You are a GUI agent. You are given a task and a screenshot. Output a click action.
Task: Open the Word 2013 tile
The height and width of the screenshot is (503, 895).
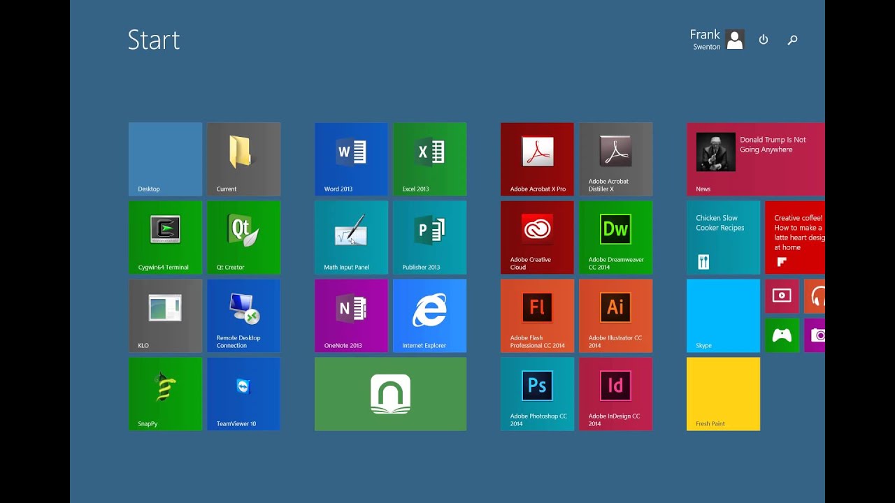click(351, 159)
